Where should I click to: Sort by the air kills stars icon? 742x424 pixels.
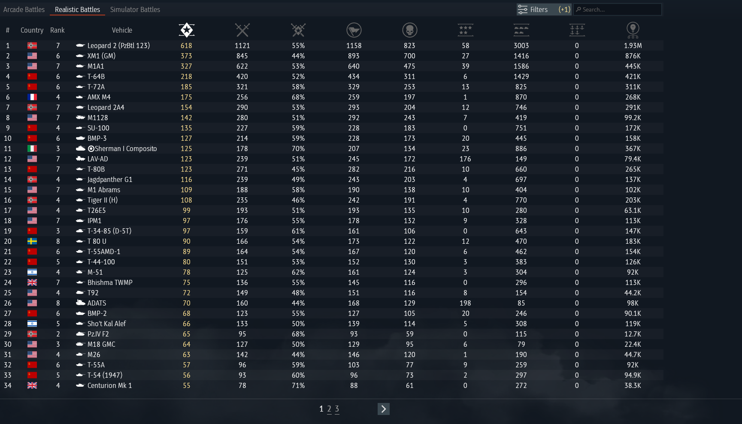point(465,30)
